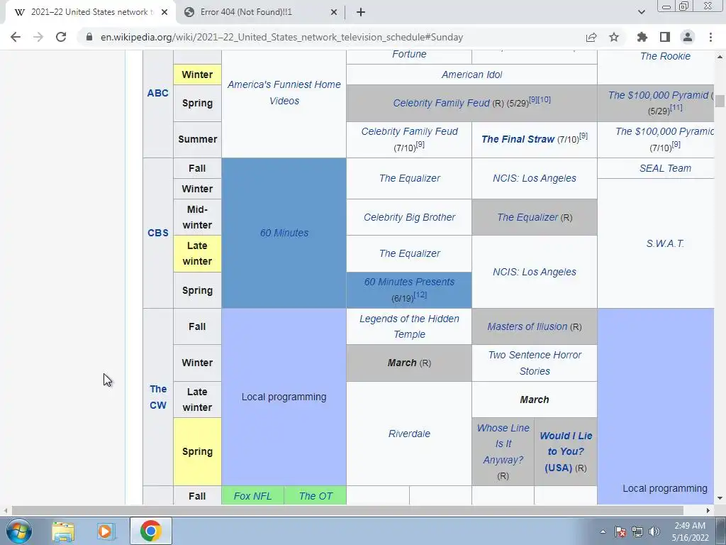Click the scroll-right arrow at bottom
The height and width of the screenshot is (545, 726).
[708, 510]
